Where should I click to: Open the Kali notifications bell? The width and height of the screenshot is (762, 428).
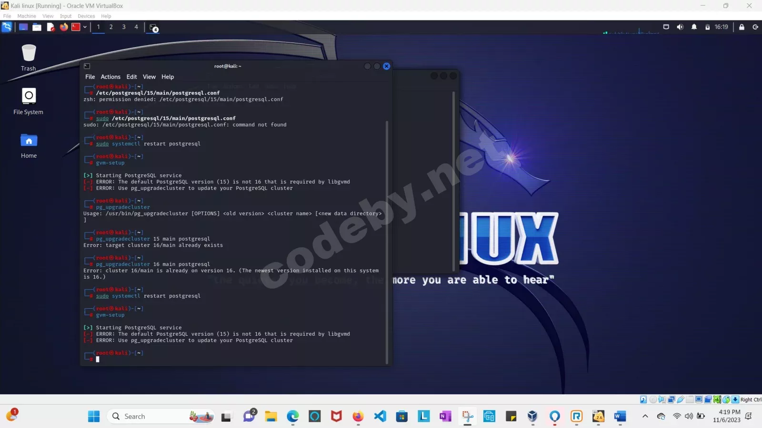coord(694,27)
